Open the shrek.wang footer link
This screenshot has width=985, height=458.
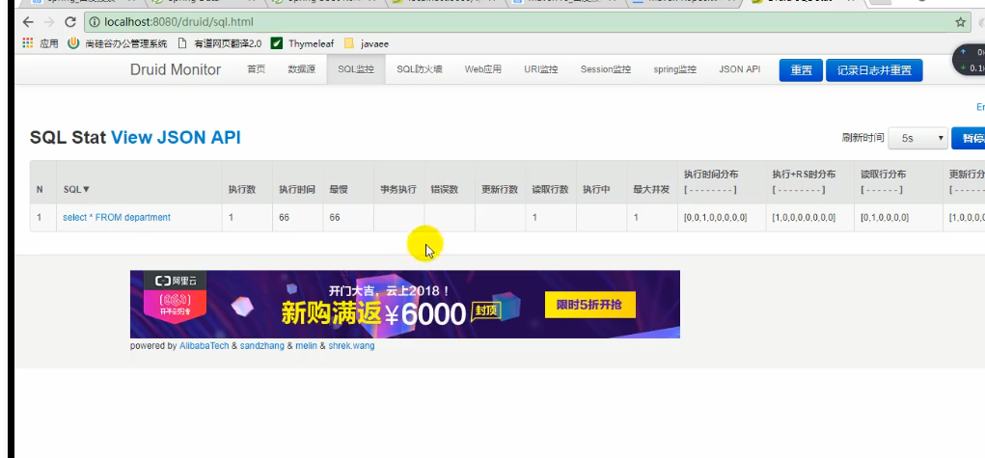point(351,345)
